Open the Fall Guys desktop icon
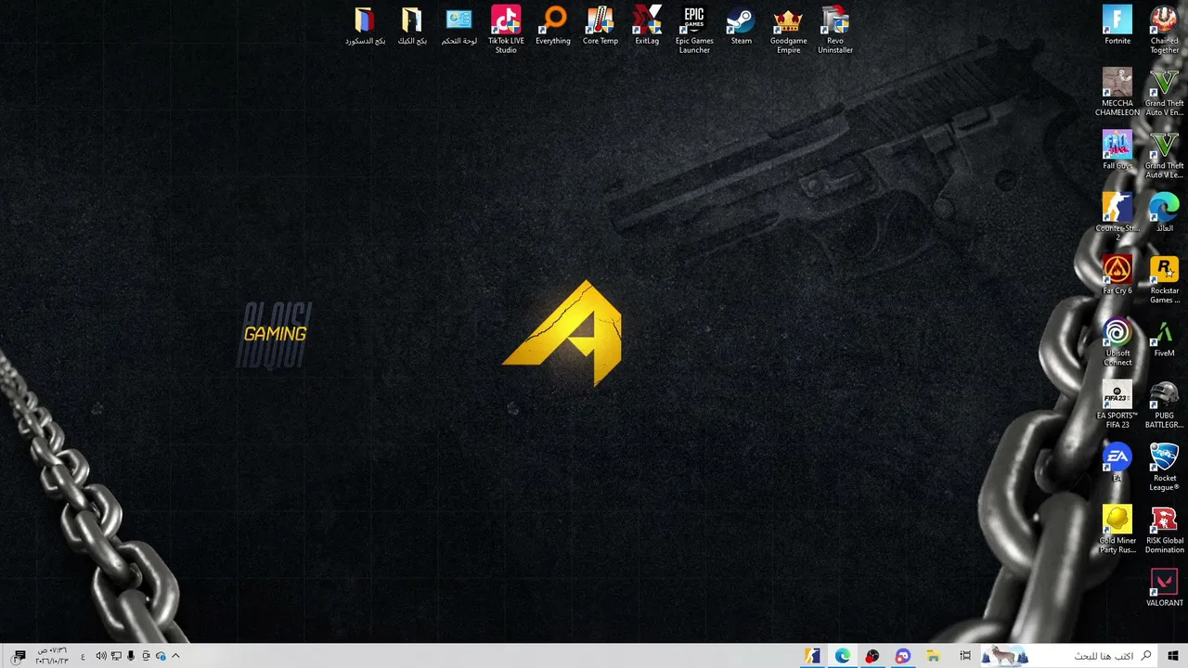This screenshot has width=1188, height=668. click(1117, 150)
